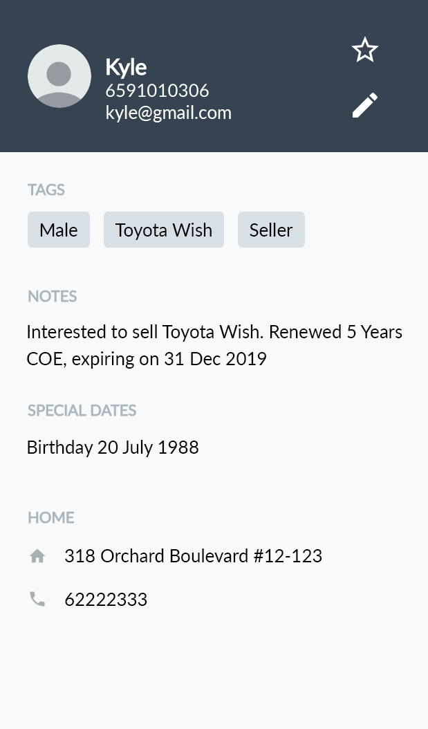Select the Toyota Wish tag
This screenshot has height=729, width=428.
pyautogui.click(x=164, y=230)
